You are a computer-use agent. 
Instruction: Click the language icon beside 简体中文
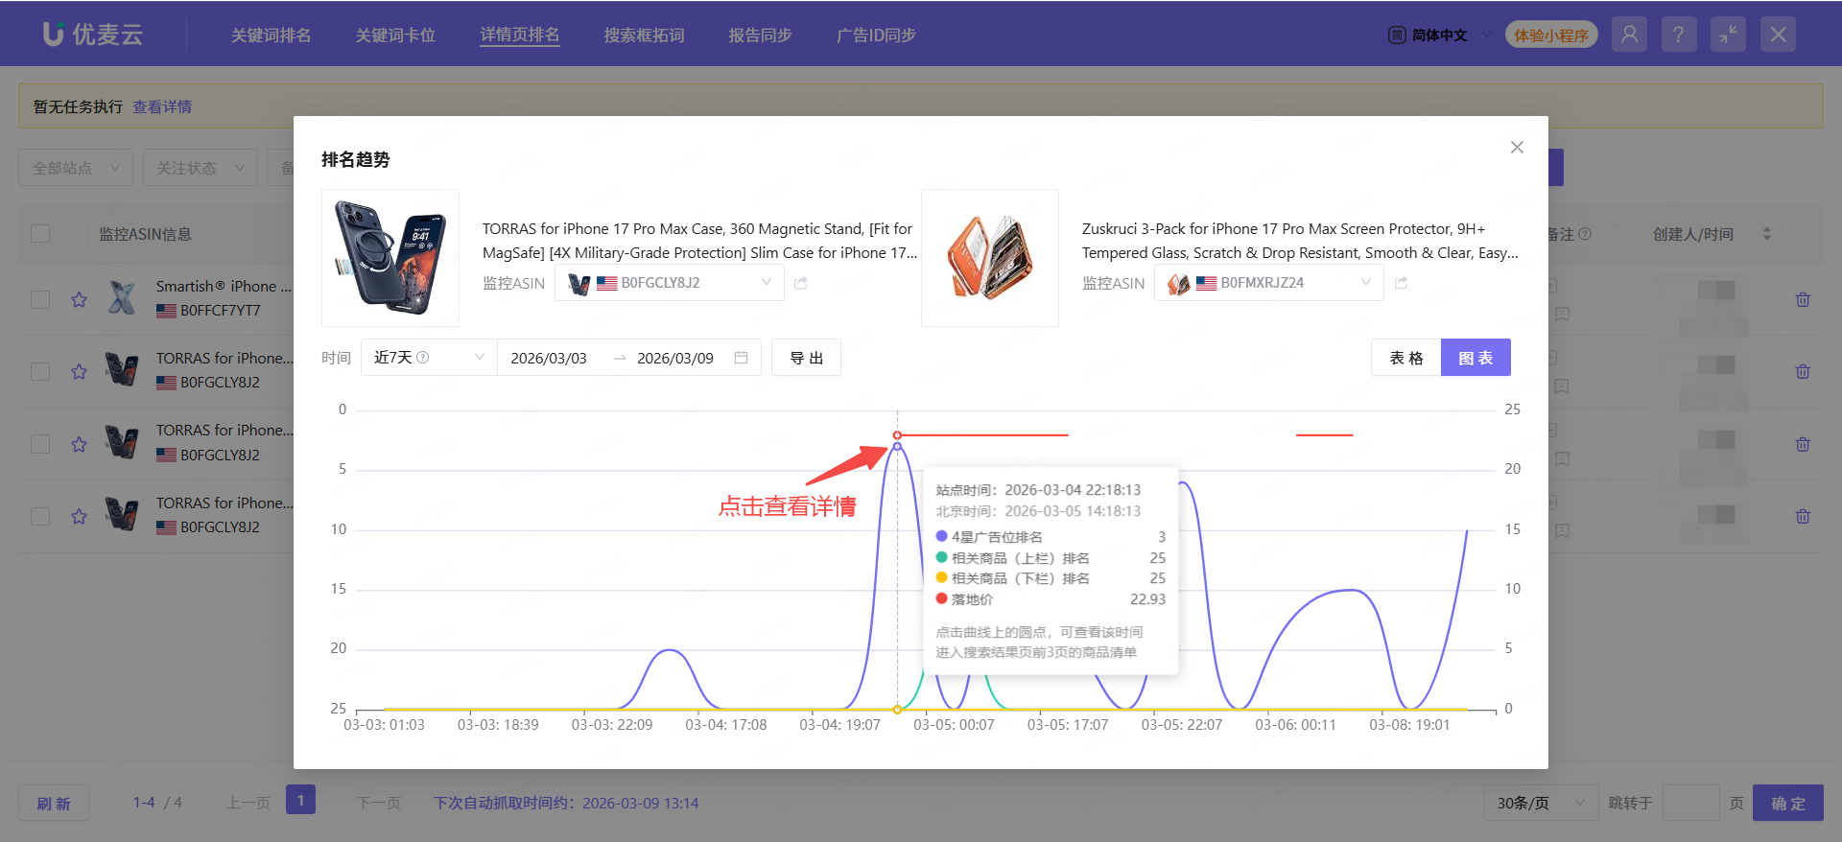click(1397, 35)
